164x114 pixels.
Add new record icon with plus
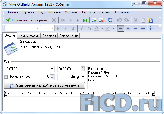click(x=94, y=20)
